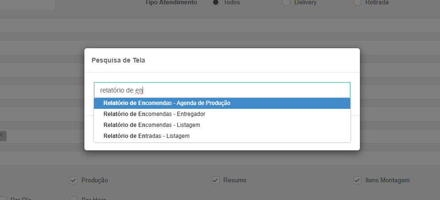This screenshot has width=440, height=200.
Task: Choose Relatório de Encomendas - Entregador suggestion
Action: pos(222,114)
